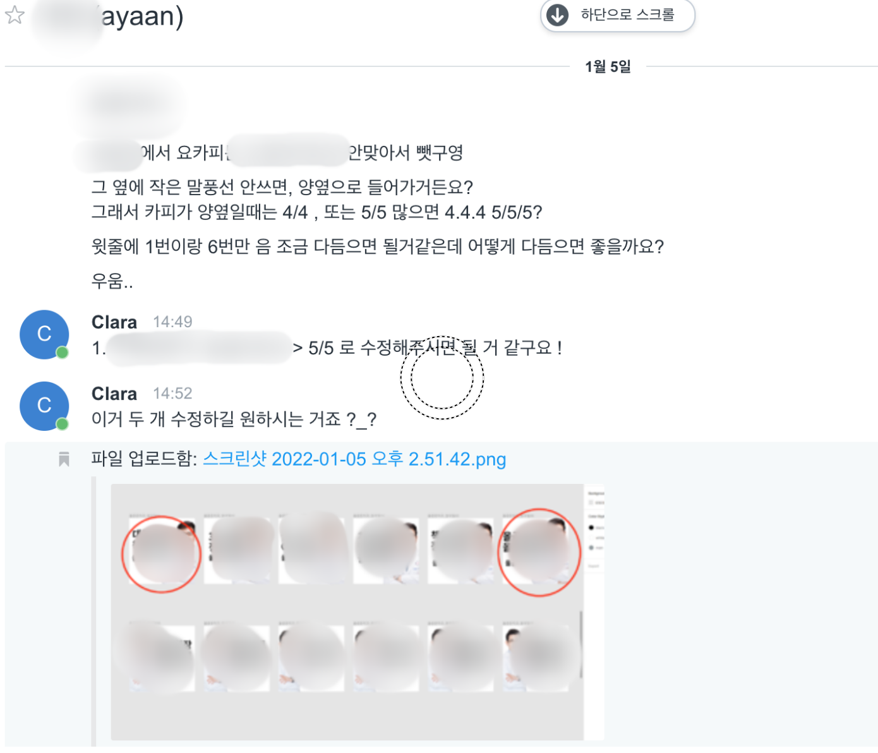Click the conversation title ending in ayaan)

(107, 16)
